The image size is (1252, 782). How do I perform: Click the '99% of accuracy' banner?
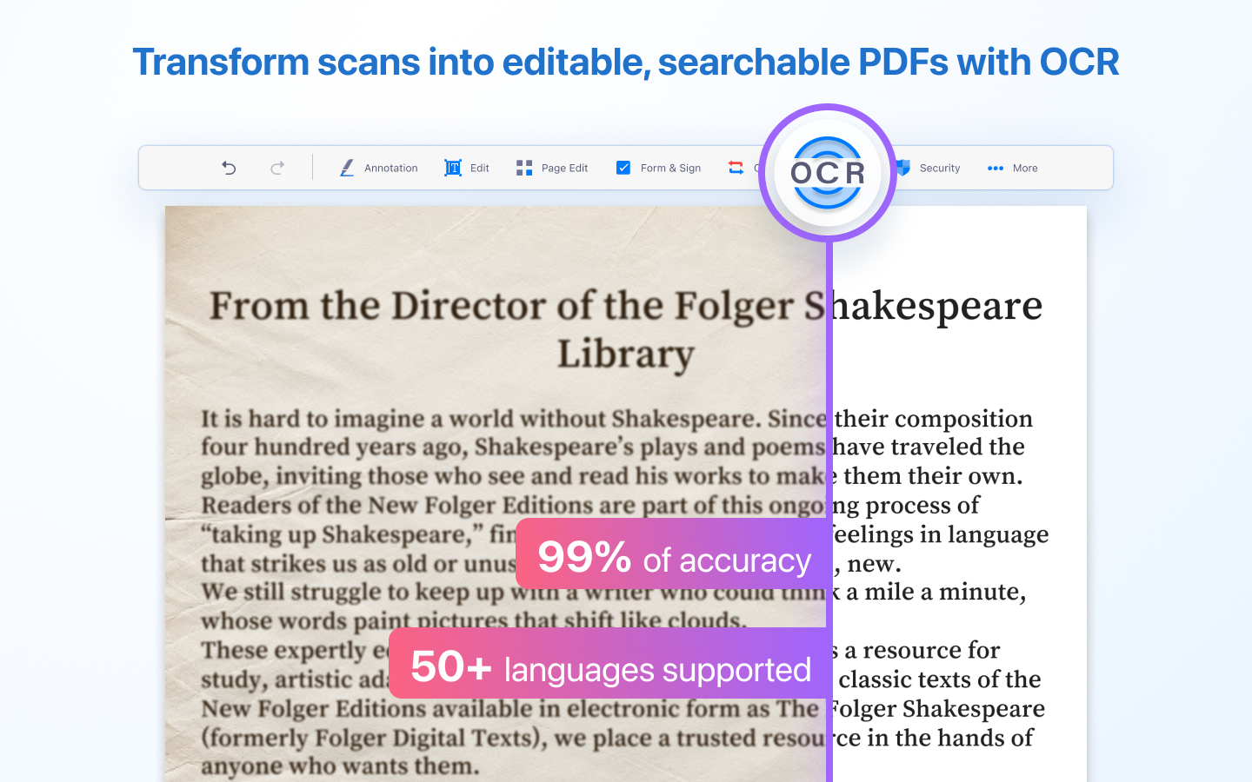[674, 555]
